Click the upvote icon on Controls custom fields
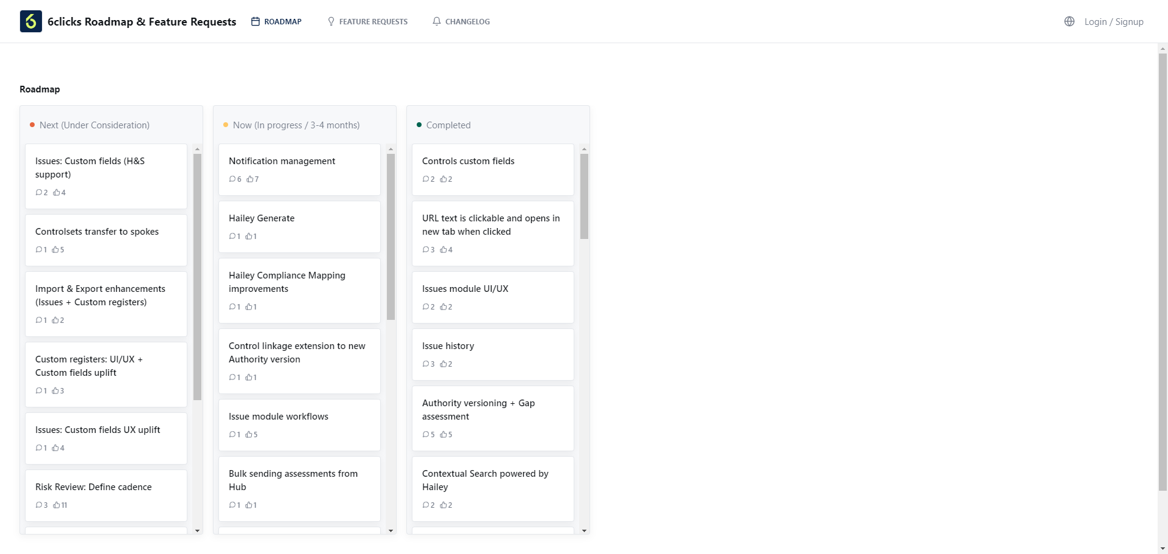This screenshot has width=1168, height=554. point(443,179)
